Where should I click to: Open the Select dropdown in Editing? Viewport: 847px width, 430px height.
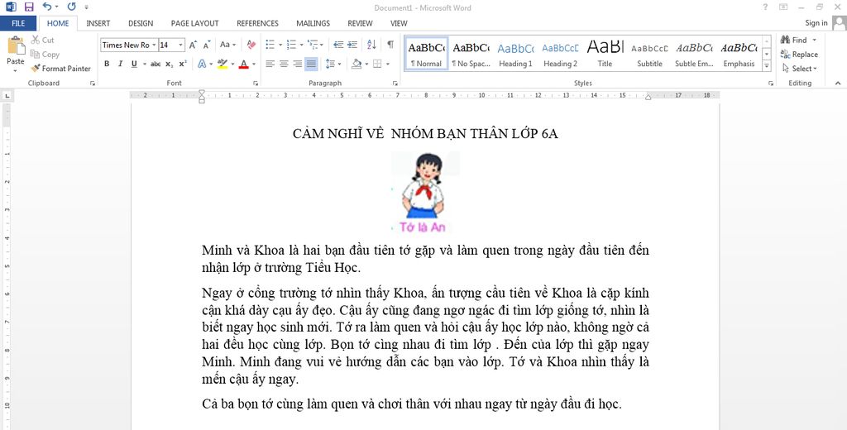800,69
